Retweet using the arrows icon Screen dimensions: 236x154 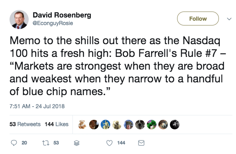[46, 143]
